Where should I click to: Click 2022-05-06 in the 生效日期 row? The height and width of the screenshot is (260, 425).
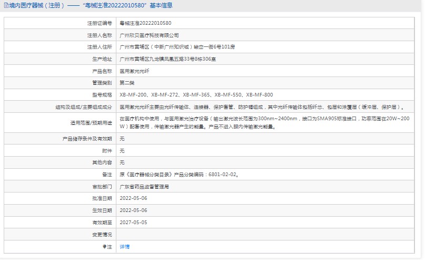133,210
